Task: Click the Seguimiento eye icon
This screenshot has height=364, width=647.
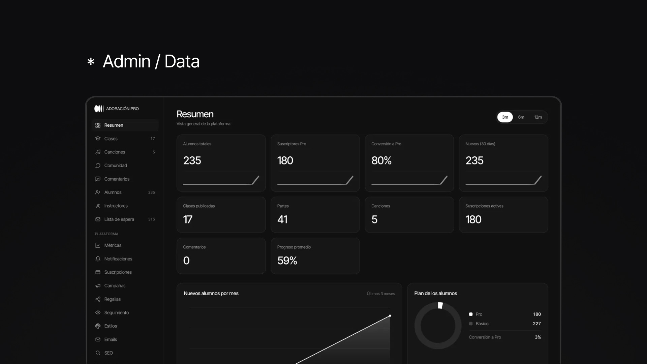Action: (x=98, y=313)
